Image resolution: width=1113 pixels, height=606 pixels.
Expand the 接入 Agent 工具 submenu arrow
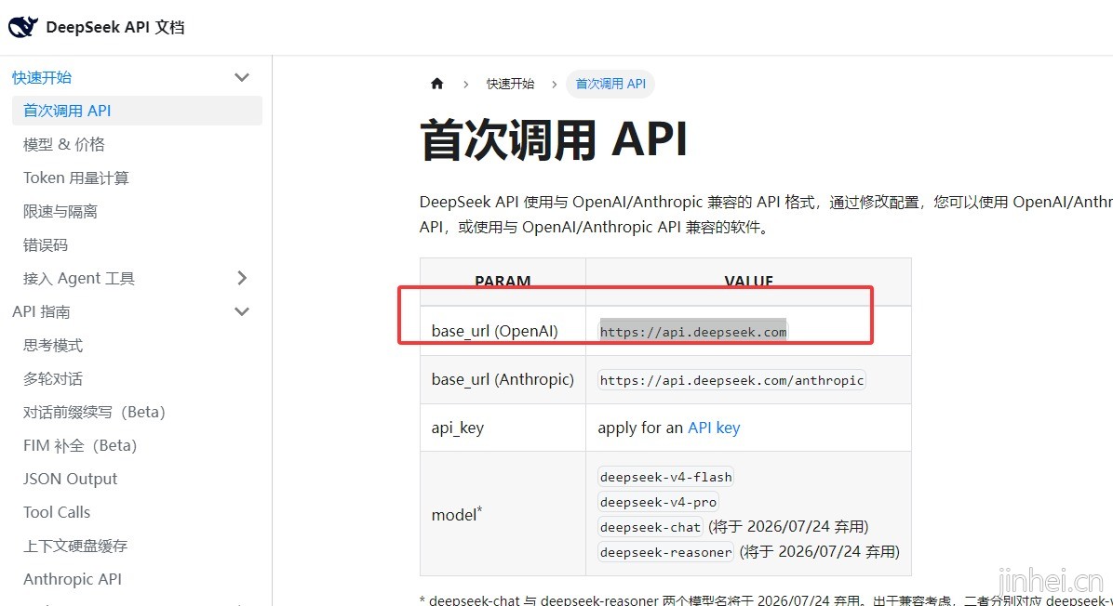(242, 278)
